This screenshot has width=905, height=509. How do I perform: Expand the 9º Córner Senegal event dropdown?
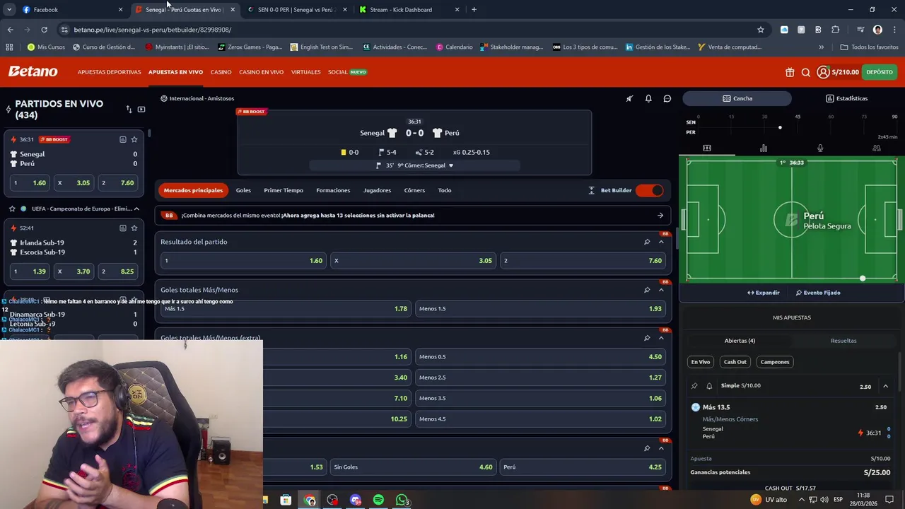[451, 165]
